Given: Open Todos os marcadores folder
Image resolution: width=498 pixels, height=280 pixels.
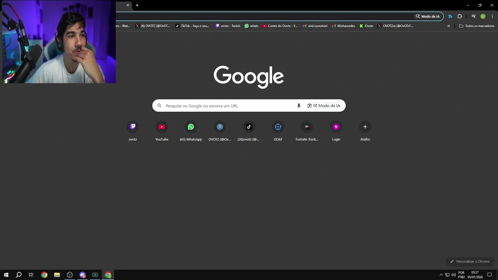Looking at the screenshot, I should pos(477,26).
